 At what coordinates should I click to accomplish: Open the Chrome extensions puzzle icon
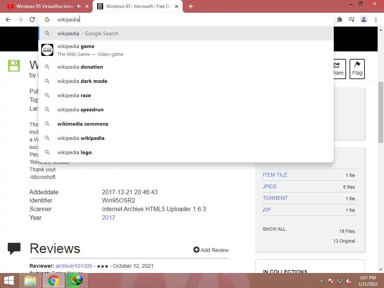tap(340, 19)
